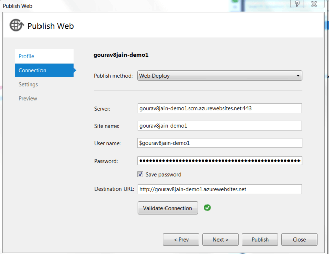Screen dimensions: 329x254
Task: Click the green validation success checkmark
Action: 207,208
